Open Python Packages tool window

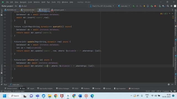(63, 89)
